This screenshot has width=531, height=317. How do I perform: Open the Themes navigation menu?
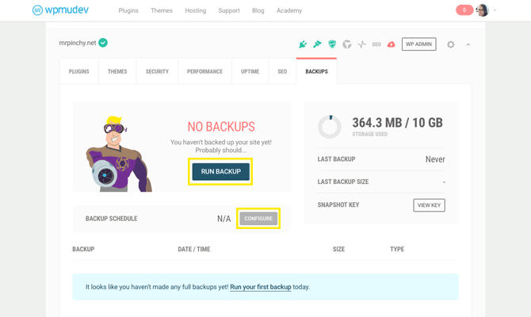click(162, 10)
